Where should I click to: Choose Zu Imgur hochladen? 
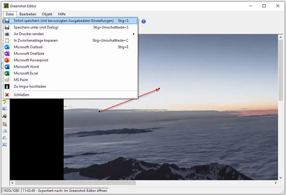pyautogui.click(x=71, y=86)
